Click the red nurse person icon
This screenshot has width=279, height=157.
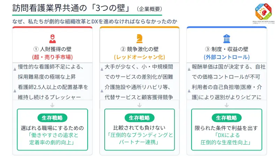coord(53,39)
